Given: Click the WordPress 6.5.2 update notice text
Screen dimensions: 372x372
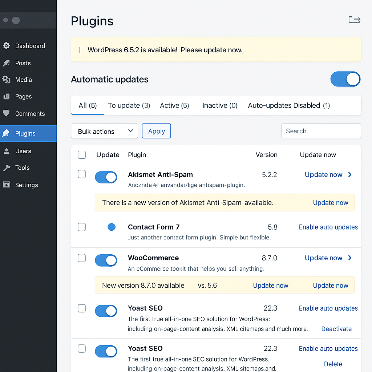Looking at the screenshot, I should [165, 50].
